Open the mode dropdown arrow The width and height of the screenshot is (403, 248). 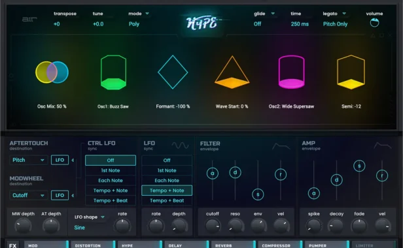147,14
